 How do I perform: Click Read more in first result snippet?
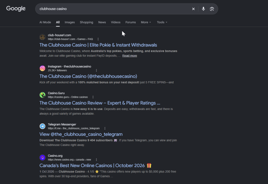129,56
